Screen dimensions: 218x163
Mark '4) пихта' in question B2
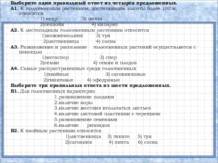(119, 142)
